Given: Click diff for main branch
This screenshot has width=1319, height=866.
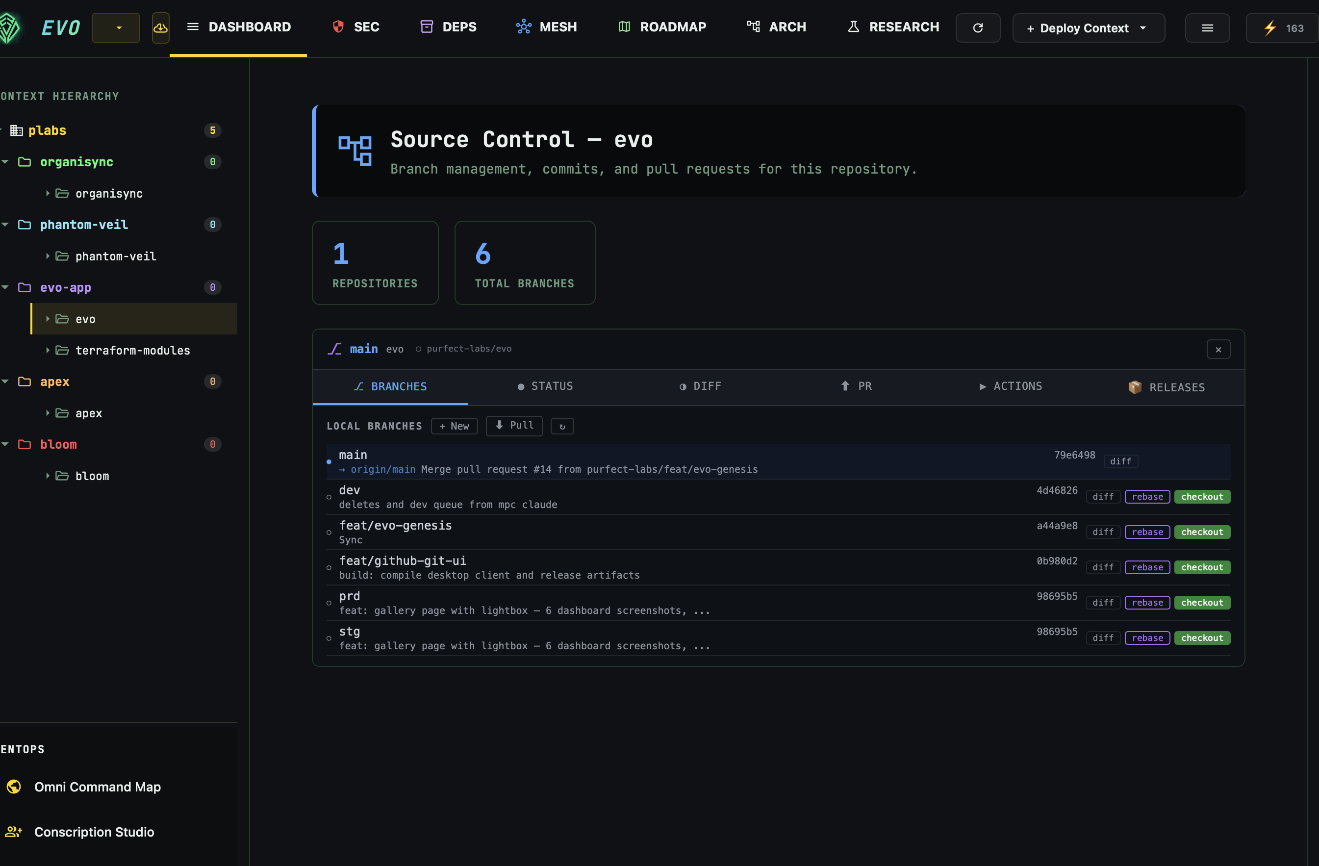Looking at the screenshot, I should [1120, 461].
